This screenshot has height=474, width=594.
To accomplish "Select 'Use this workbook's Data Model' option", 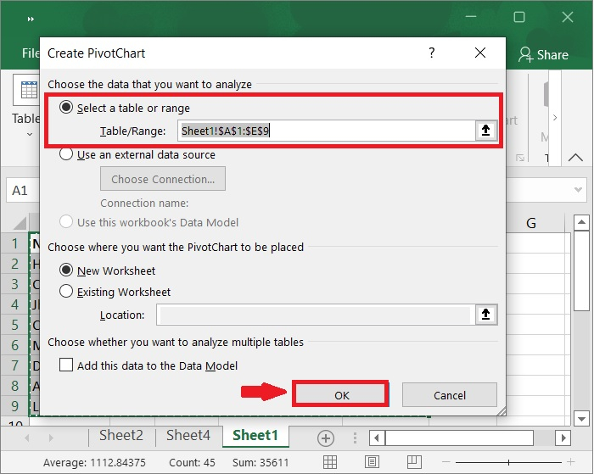I will pos(66,222).
